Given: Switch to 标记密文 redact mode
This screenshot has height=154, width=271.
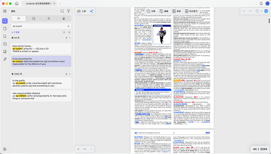Looking at the screenshot, I should pyautogui.click(x=191, y=11).
